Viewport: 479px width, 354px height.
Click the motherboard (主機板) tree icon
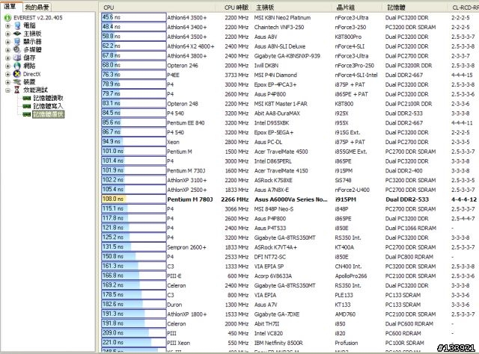point(17,34)
